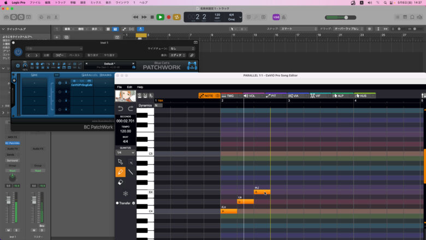Toggle the Transfer radio button in CeVIO
Viewport: 426px width, 240px height.
pyautogui.click(x=117, y=203)
